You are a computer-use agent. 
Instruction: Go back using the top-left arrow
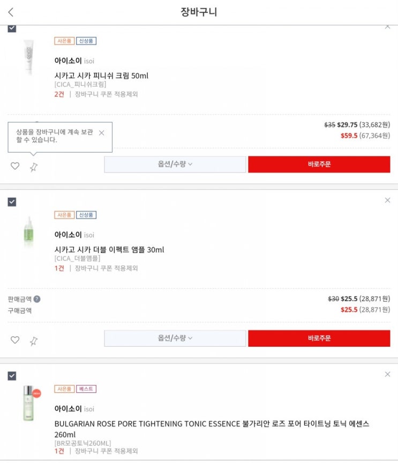click(11, 12)
